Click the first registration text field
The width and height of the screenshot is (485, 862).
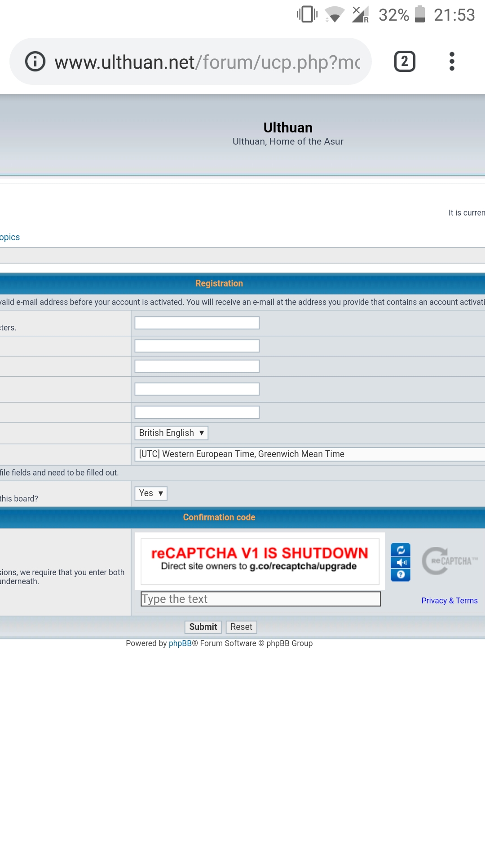[197, 323]
